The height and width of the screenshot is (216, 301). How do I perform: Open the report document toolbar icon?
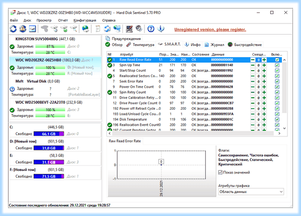[x=98, y=29]
